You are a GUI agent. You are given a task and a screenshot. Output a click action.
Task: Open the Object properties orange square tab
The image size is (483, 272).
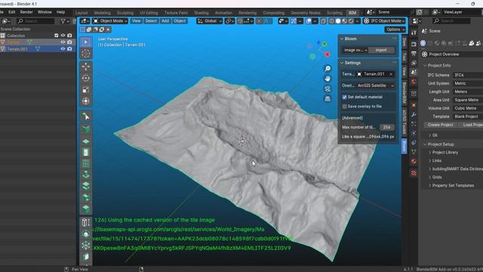click(x=414, y=106)
